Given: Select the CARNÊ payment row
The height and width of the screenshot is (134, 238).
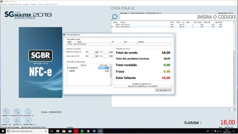Looking at the screenshot, I should [88, 71].
